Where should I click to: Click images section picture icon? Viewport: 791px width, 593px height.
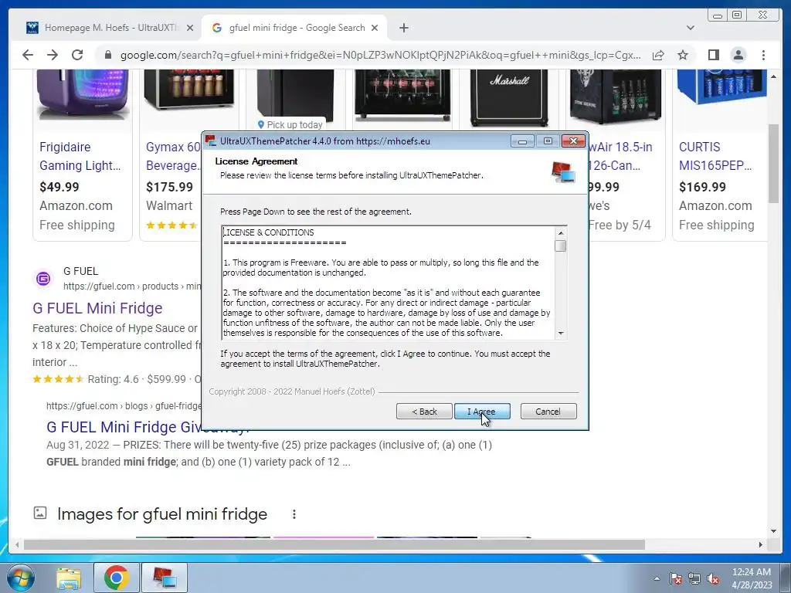tap(40, 513)
